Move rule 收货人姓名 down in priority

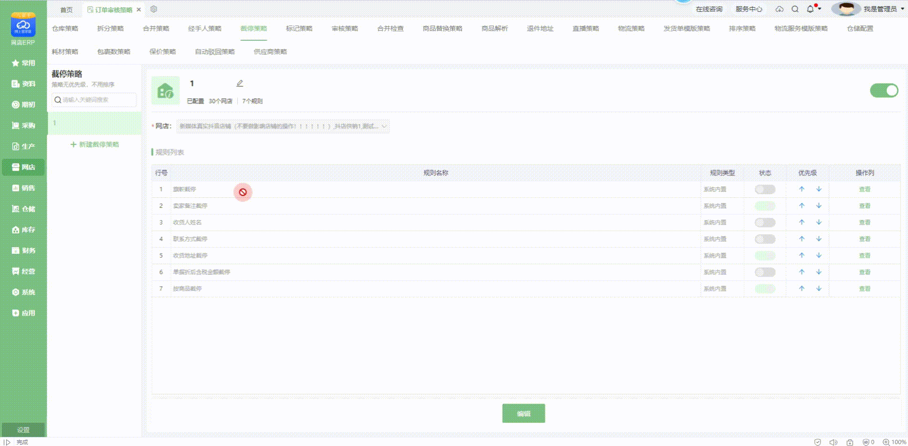[819, 222]
